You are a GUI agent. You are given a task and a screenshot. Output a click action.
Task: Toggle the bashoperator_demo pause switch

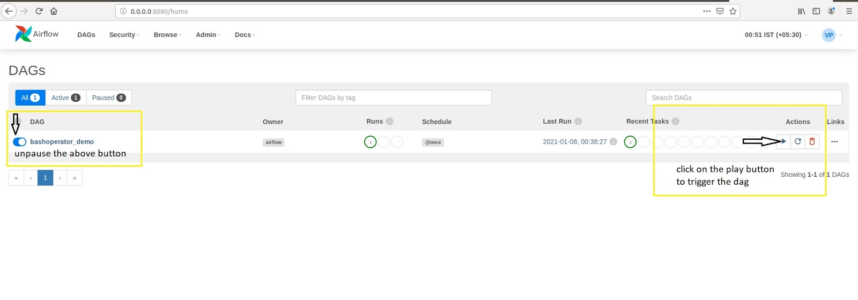point(20,142)
